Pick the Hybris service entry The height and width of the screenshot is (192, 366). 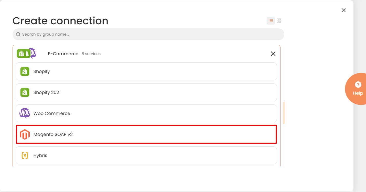coord(146,155)
